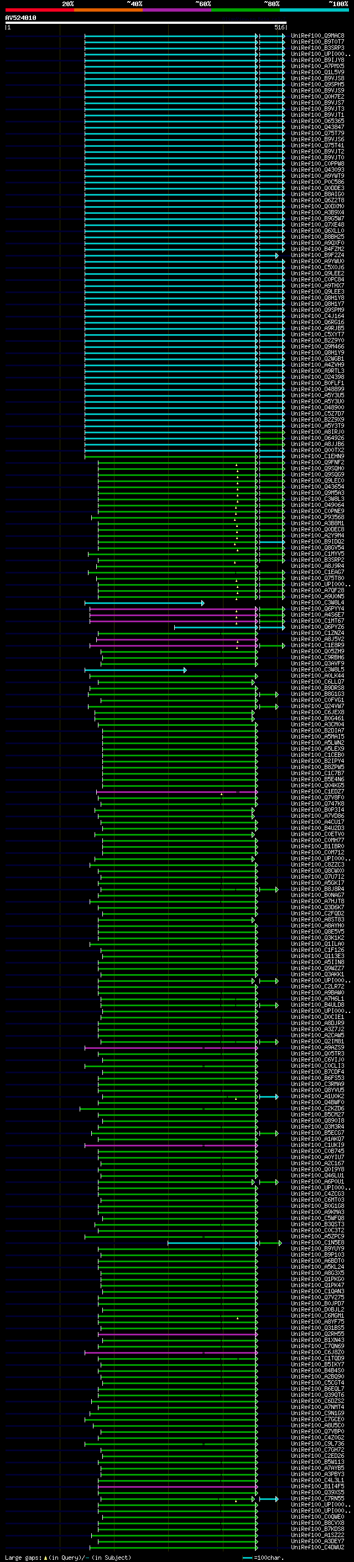354x1562 pixels.
Task: Select hit label UniRef100_Q1L5V9
Action: 317,72
